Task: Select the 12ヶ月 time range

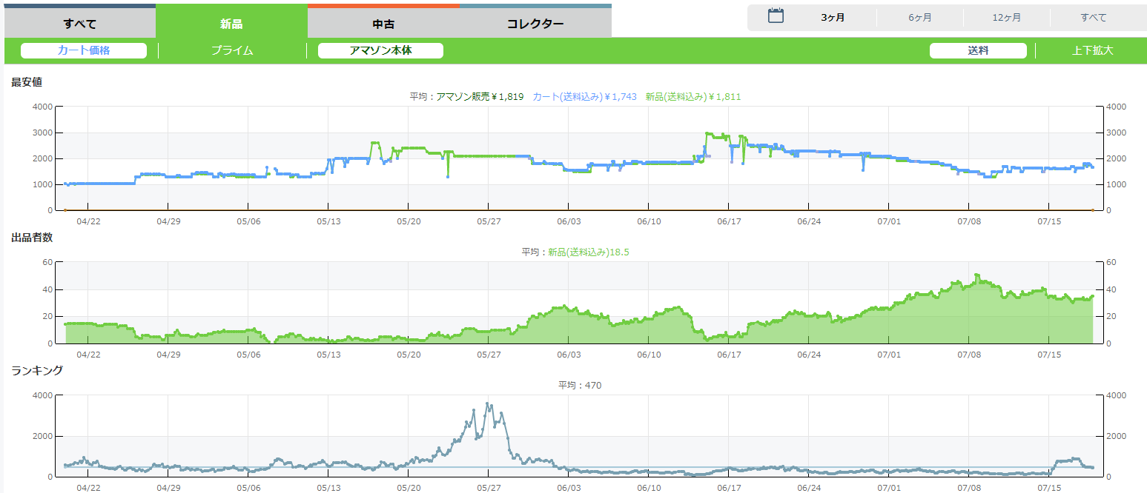Action: pos(1007,18)
